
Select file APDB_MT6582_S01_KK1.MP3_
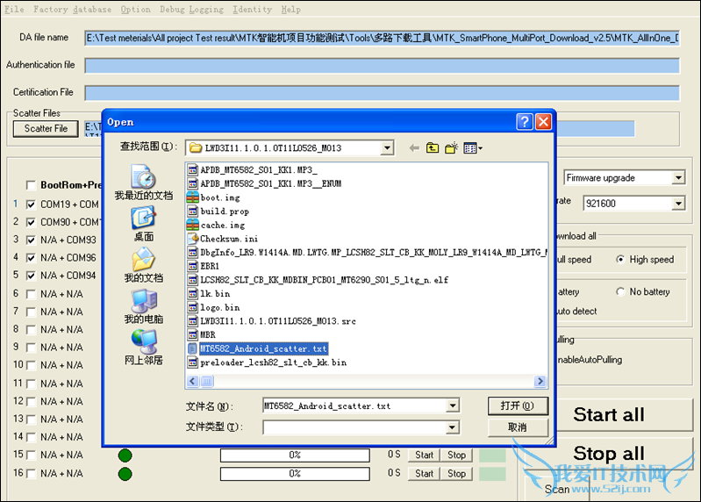253,170
